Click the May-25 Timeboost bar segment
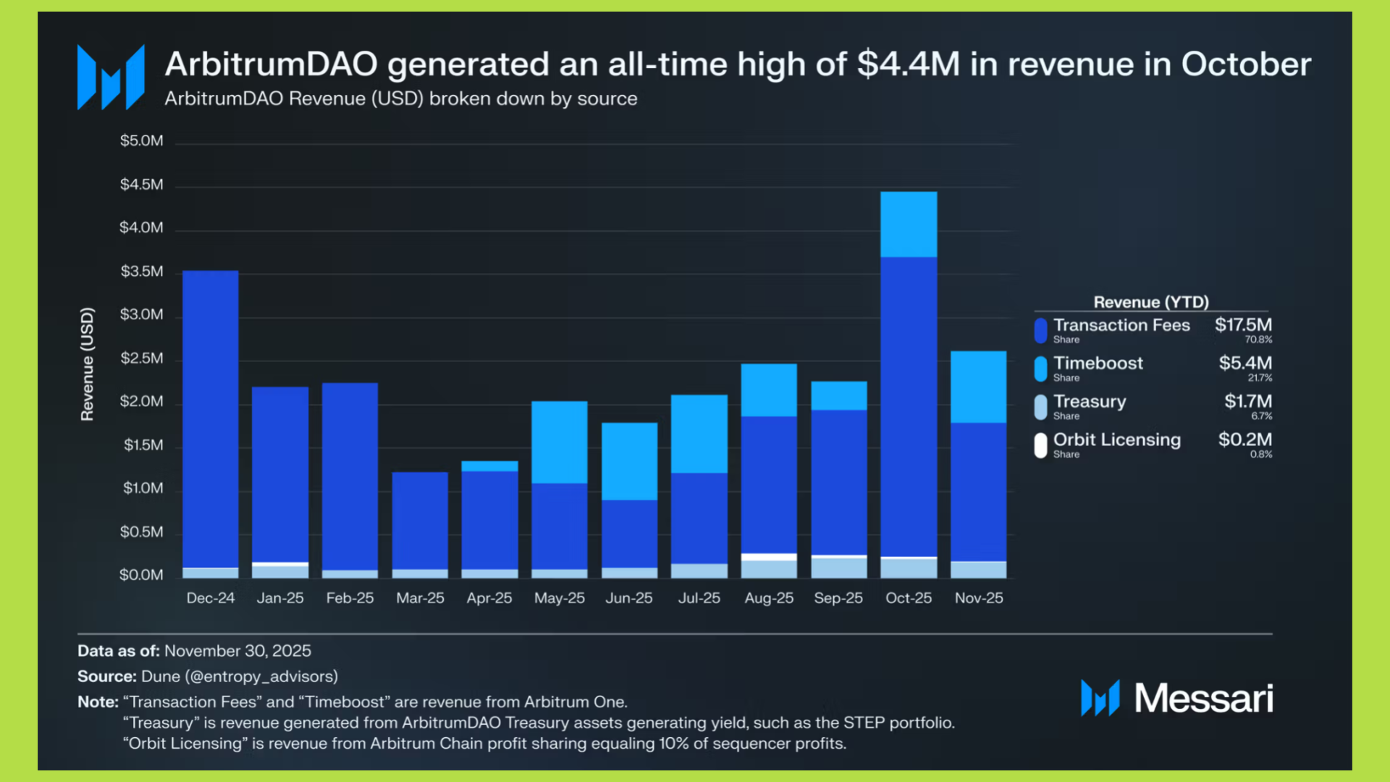This screenshot has height=782, width=1390. 559,442
